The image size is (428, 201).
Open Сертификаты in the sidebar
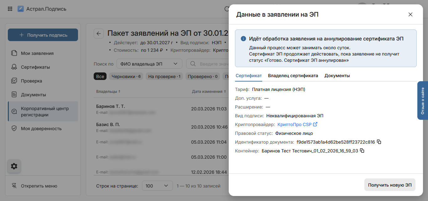tap(35, 67)
